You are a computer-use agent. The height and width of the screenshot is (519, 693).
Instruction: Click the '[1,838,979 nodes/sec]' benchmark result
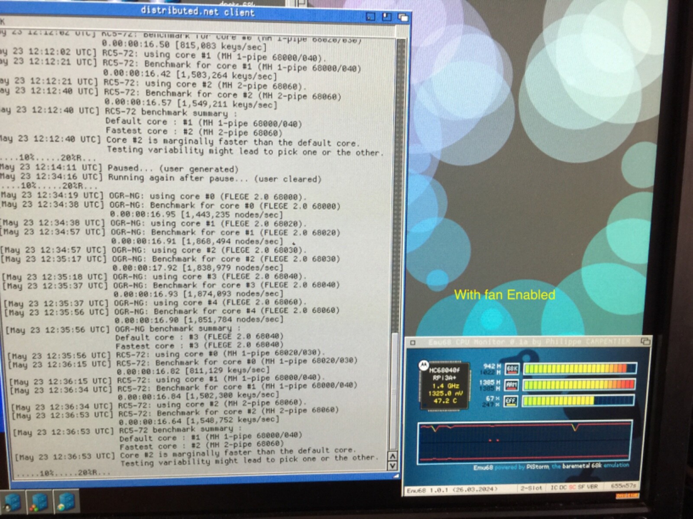233,267
